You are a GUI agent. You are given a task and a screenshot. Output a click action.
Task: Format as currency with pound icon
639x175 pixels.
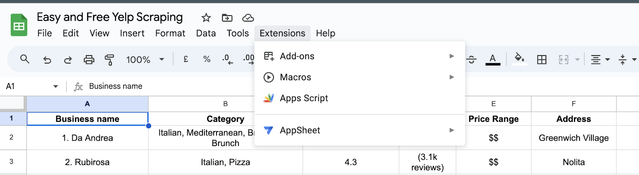point(186,59)
